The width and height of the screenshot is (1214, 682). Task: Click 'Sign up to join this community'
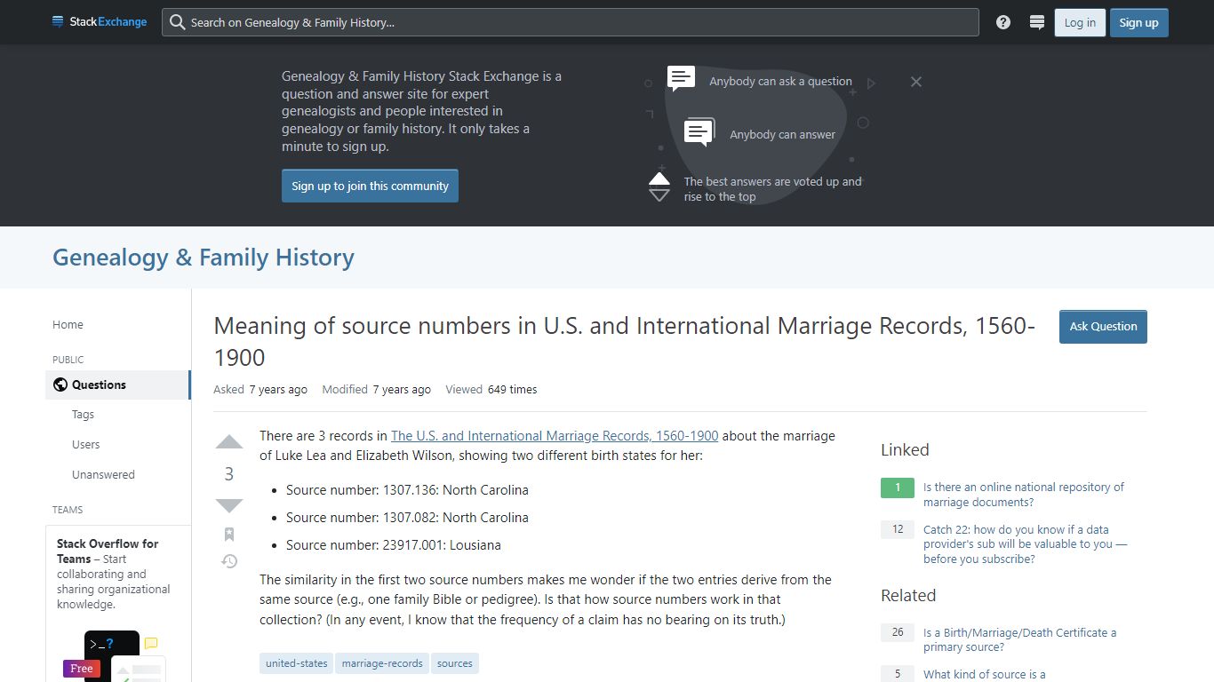click(x=370, y=186)
